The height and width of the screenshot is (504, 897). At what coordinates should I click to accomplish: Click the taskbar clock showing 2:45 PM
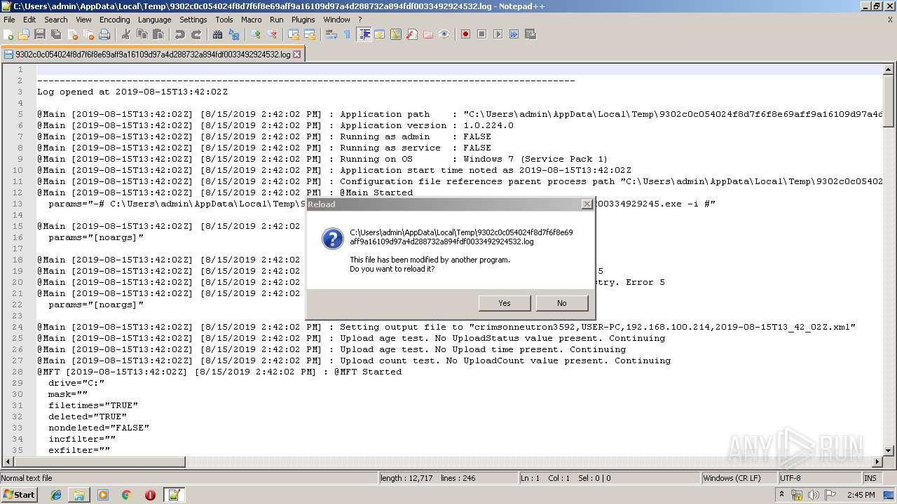click(x=860, y=495)
